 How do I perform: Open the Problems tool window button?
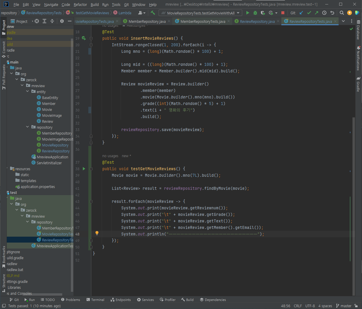(71, 300)
